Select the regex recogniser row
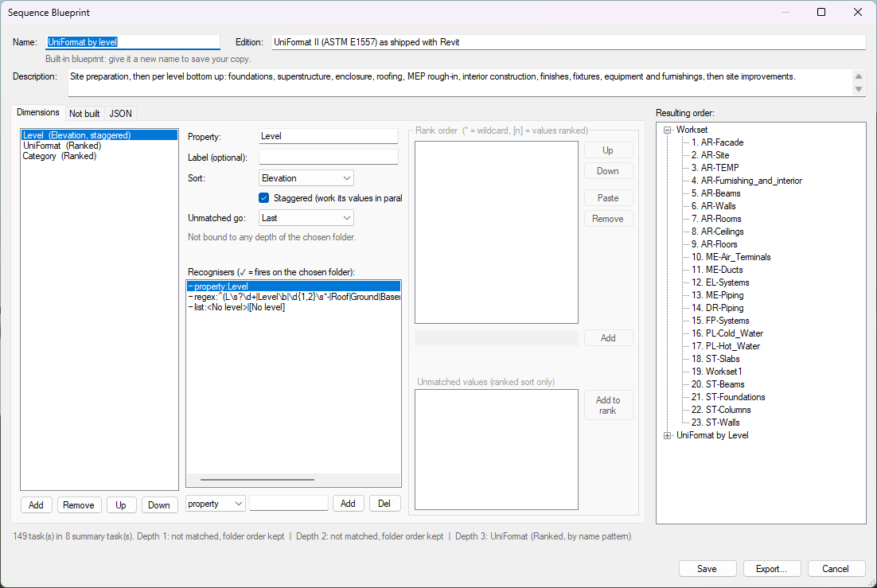The width and height of the screenshot is (877, 588). coord(294,297)
